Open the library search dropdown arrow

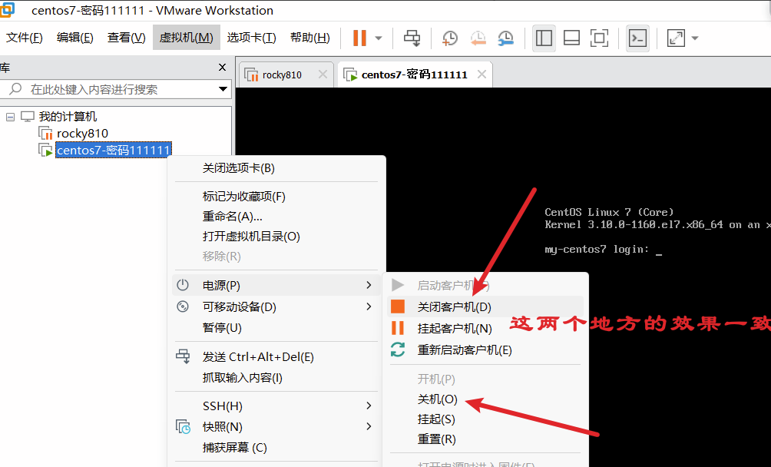[x=223, y=89]
